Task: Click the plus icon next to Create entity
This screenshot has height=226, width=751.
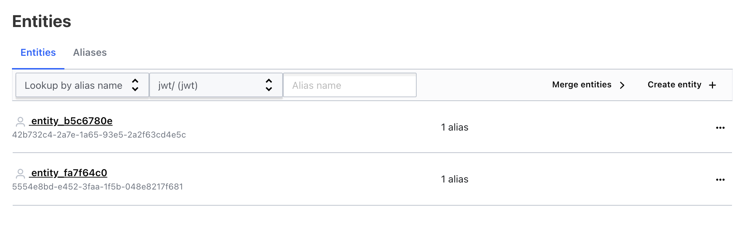Action: (x=713, y=85)
